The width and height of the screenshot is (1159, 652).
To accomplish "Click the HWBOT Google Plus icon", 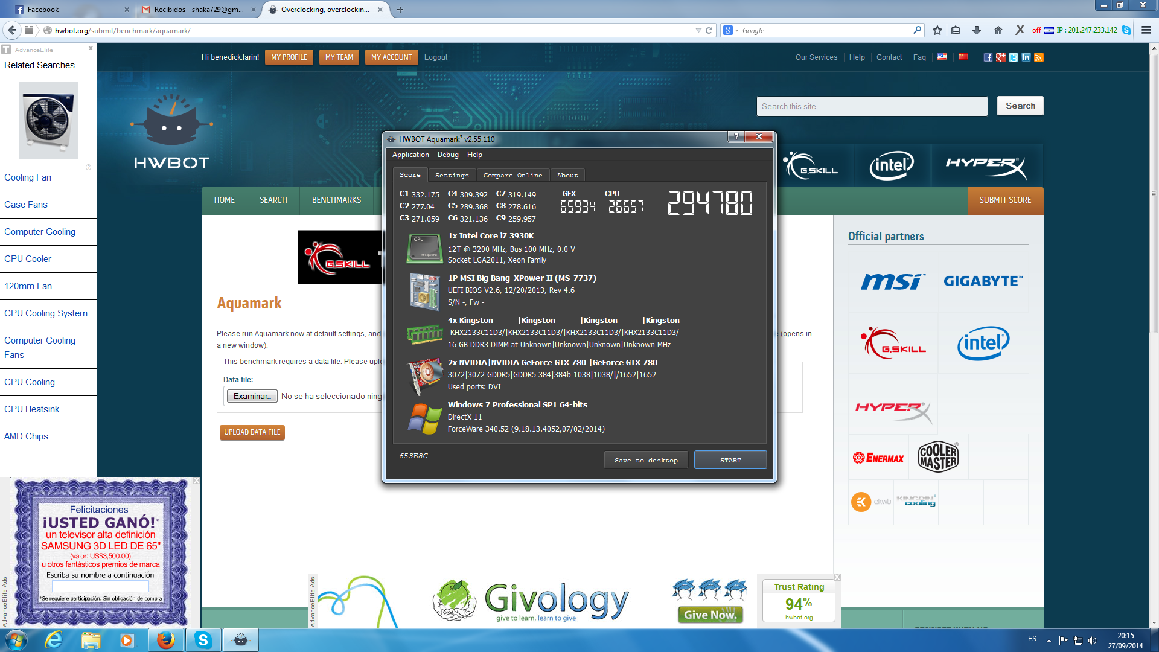I will pyautogui.click(x=1000, y=57).
